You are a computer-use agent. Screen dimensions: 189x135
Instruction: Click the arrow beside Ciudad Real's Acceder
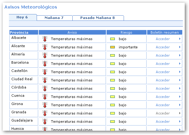point(180,80)
